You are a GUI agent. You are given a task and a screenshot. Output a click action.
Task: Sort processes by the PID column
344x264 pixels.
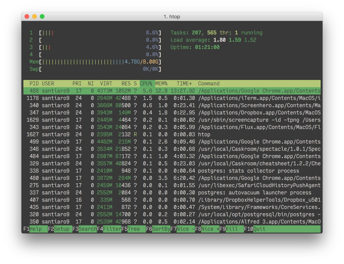(34, 84)
